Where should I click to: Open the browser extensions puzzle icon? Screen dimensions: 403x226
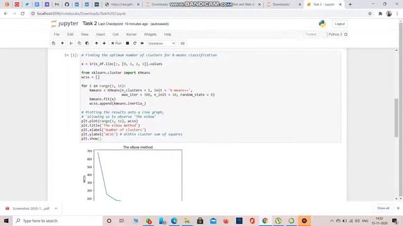pos(380,14)
